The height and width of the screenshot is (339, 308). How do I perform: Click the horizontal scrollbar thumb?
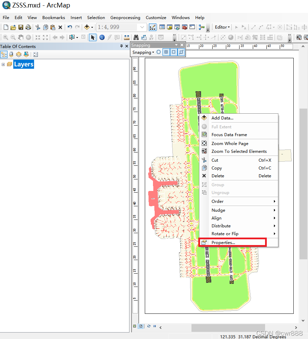pyautogui.click(x=228, y=327)
